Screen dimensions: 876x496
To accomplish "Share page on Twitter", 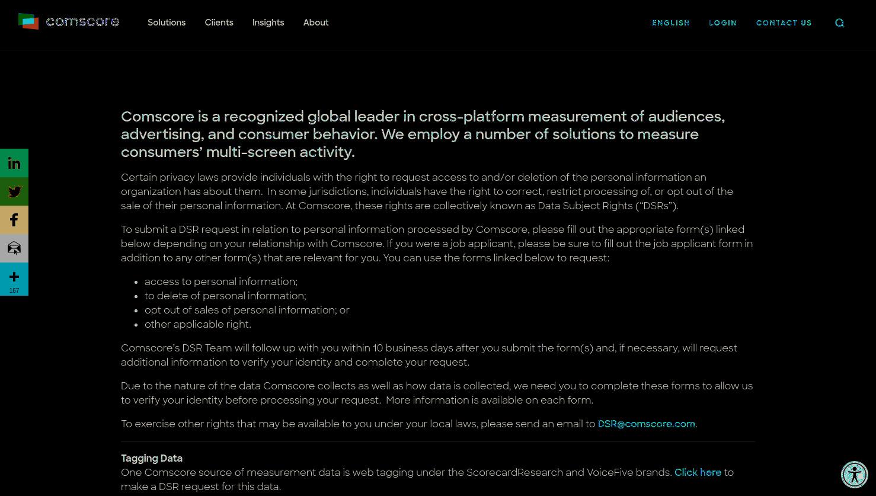I will (14, 191).
